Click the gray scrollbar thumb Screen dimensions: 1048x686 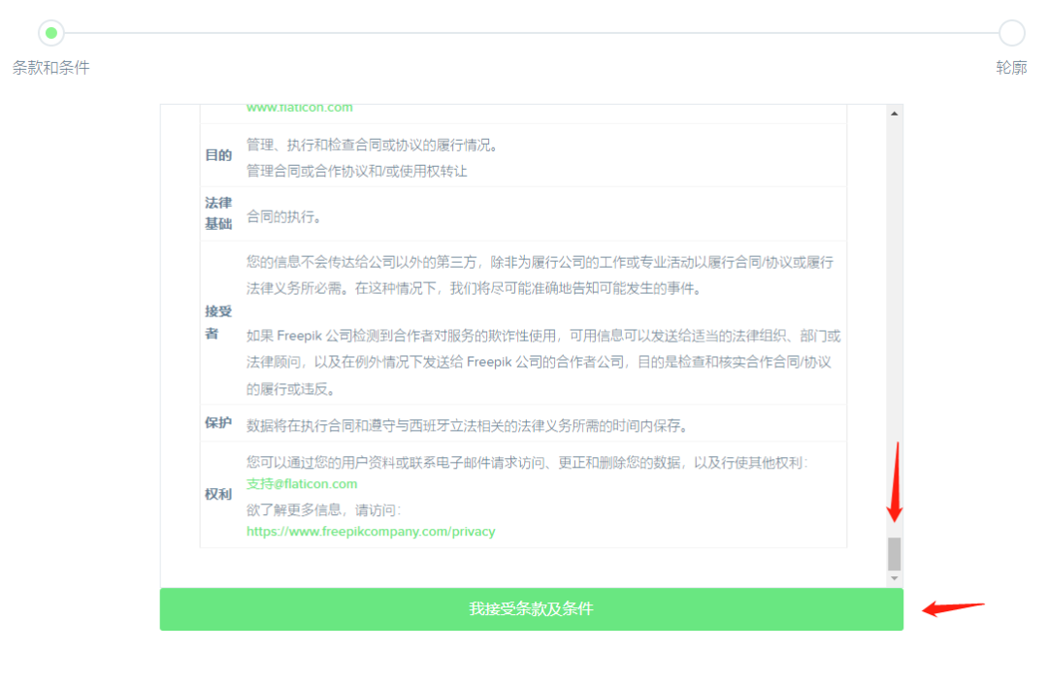tap(895, 553)
